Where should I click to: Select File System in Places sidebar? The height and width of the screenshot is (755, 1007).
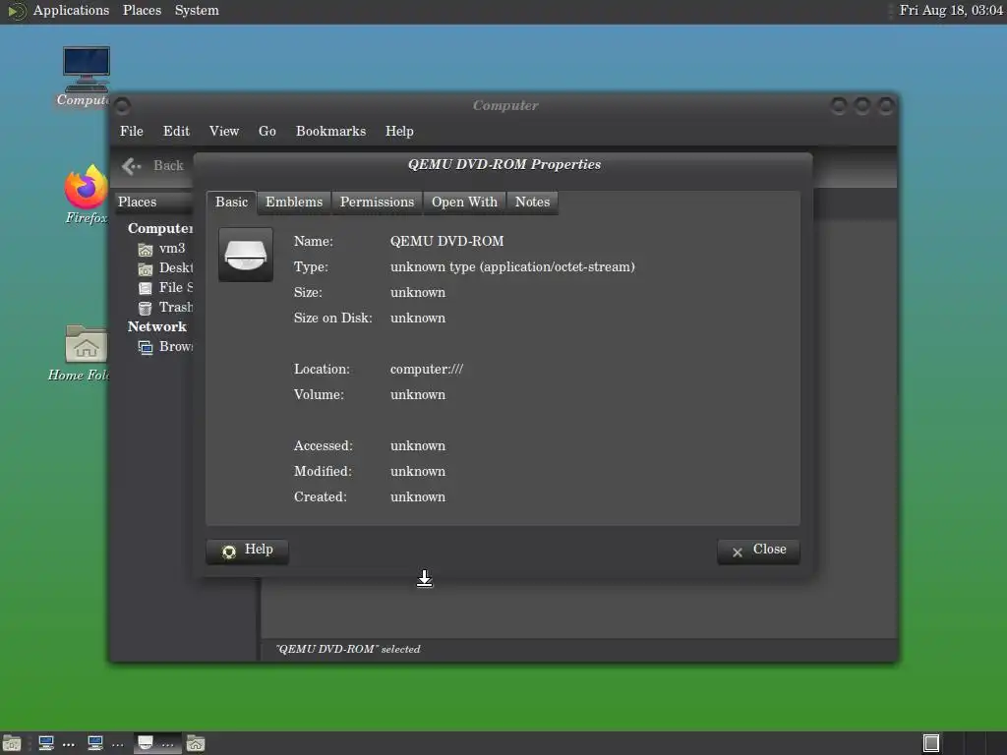point(165,288)
